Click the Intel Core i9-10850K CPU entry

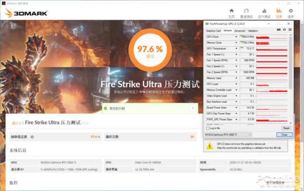tap(148, 163)
